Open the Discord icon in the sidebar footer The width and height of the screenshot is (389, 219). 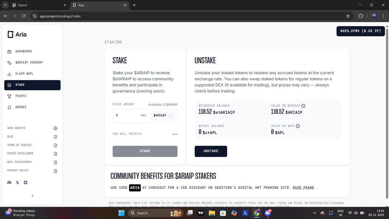9,183
